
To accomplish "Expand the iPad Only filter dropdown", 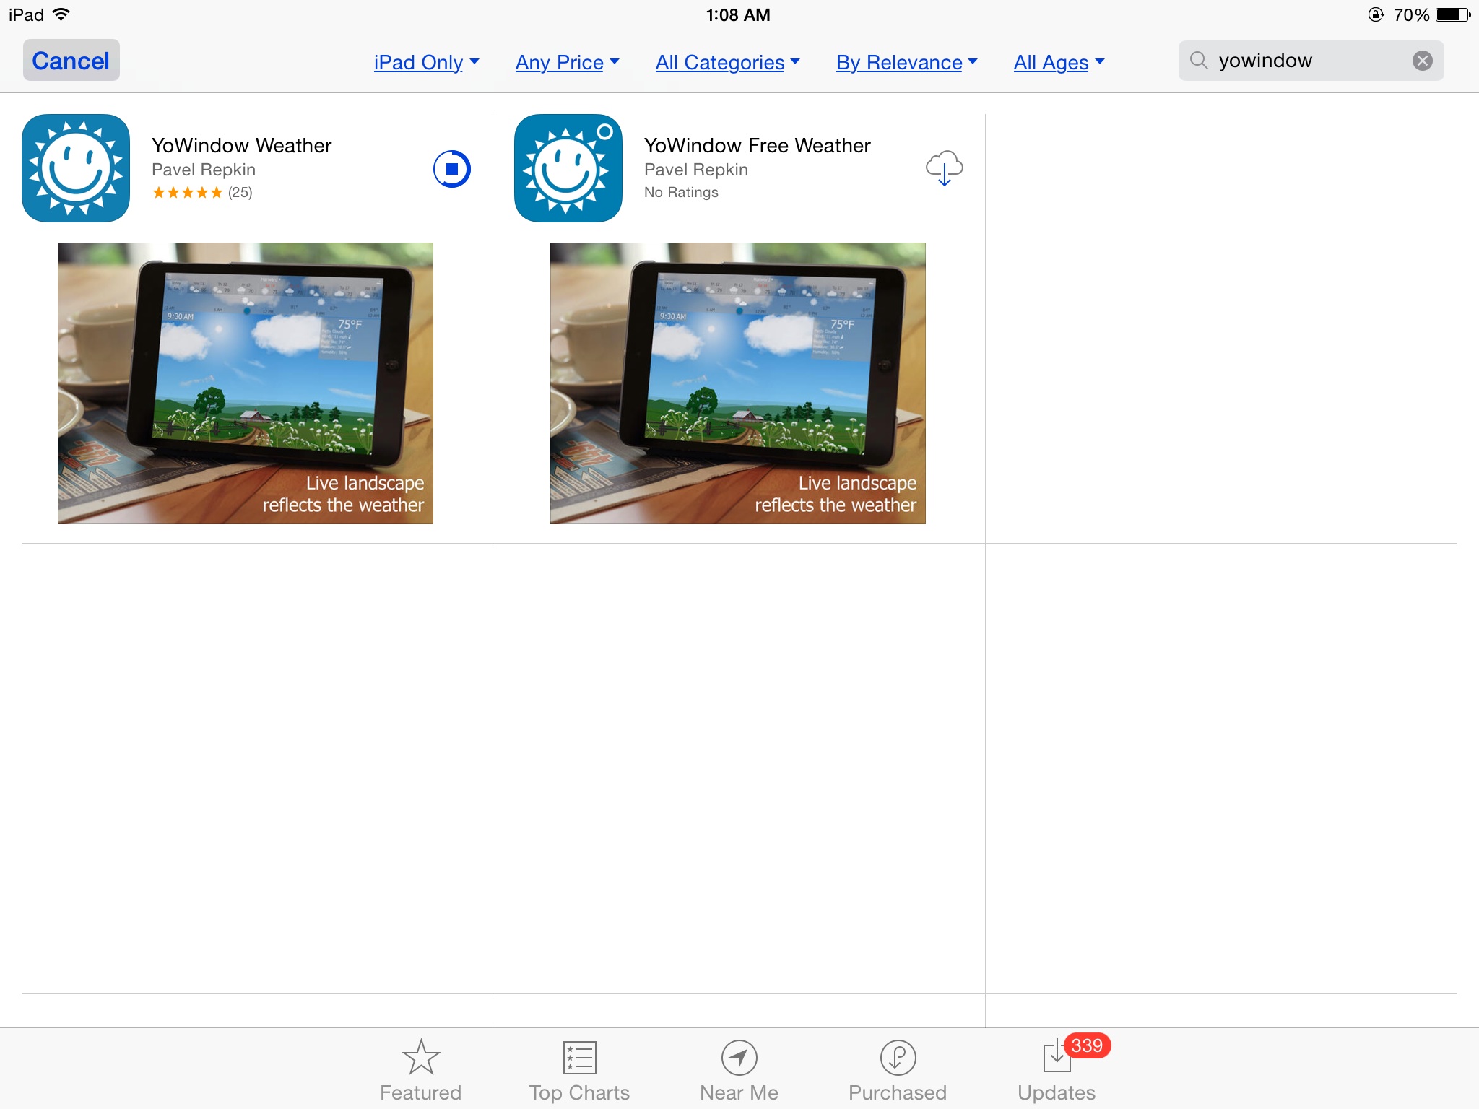I will (x=426, y=63).
